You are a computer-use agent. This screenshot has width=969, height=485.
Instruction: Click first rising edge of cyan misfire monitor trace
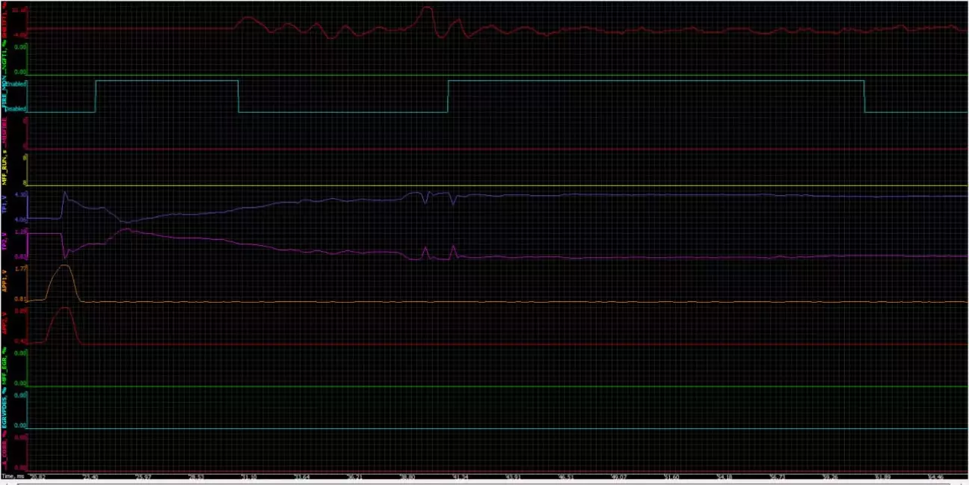tap(96, 96)
